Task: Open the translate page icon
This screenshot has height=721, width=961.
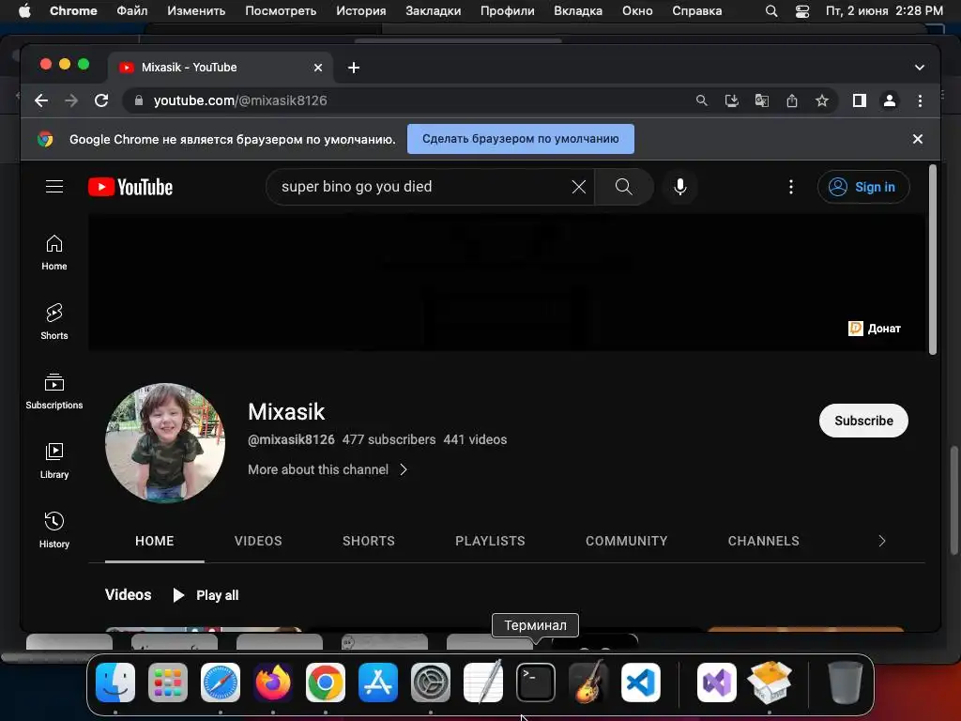Action: pos(762,100)
